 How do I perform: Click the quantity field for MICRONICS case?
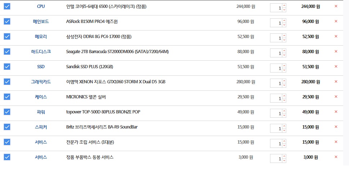click(276, 99)
